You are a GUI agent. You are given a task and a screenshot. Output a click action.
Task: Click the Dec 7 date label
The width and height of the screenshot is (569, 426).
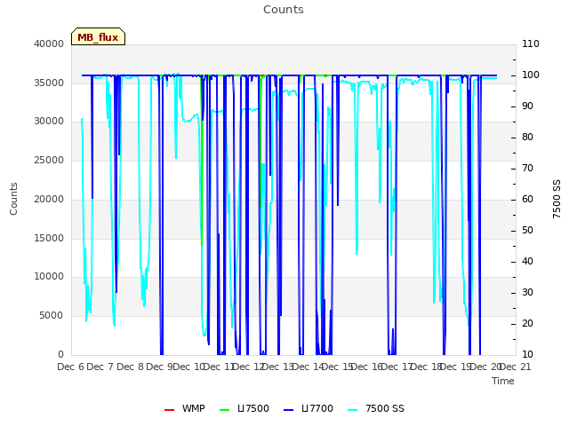click(100, 367)
